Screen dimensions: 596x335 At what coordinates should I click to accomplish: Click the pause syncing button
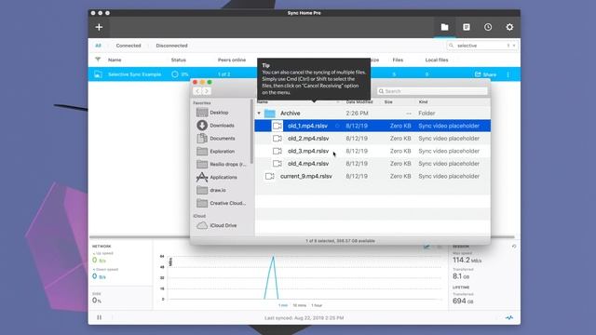tap(100, 317)
